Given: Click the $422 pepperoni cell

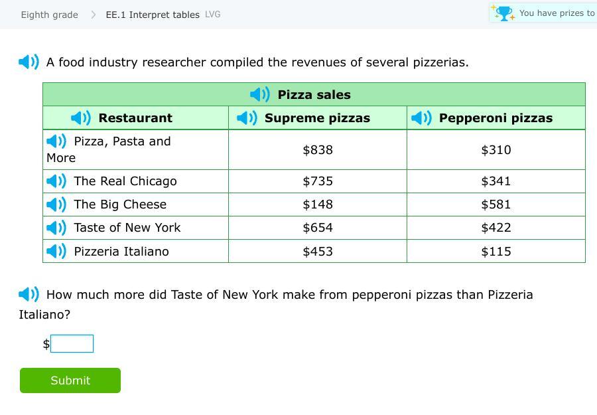Looking at the screenshot, I should pos(496,228).
